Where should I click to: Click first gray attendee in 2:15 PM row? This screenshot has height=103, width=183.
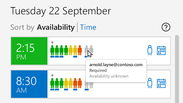[x=87, y=50]
